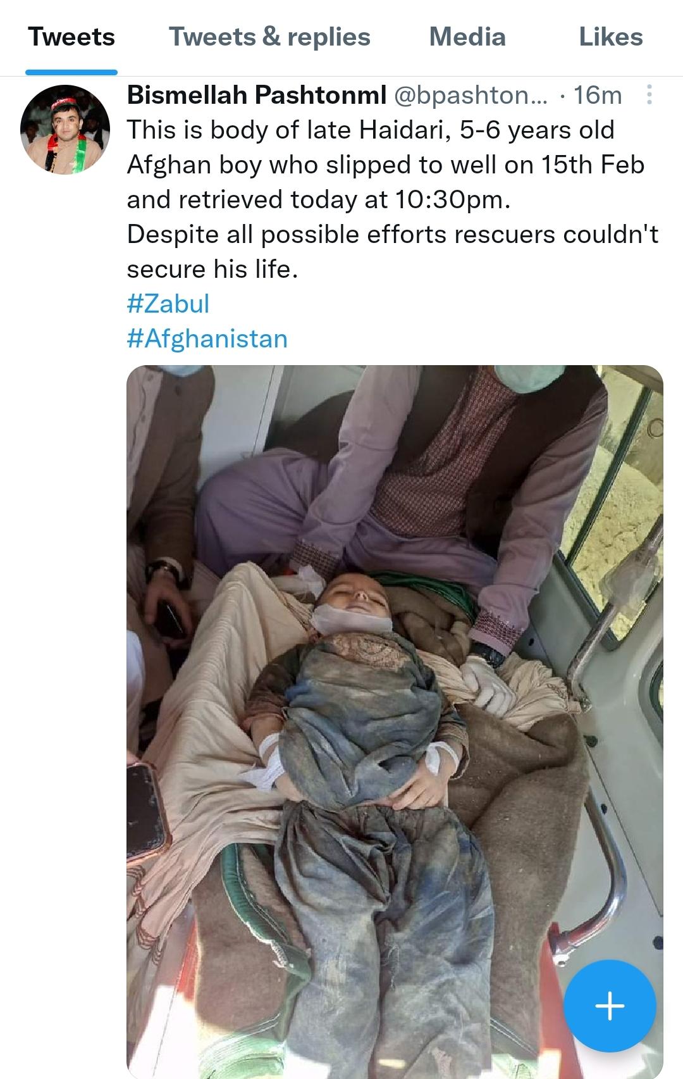683x1079 pixels.
Task: Tap the 'Afghan boy who slipped to well' line
Action: click(x=386, y=165)
